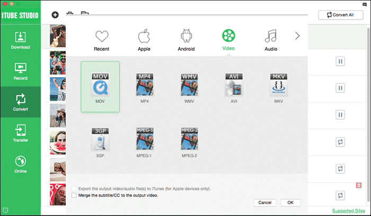The height and width of the screenshot is (216, 371).
Task: Choose the MP4 format icon
Action: (x=145, y=84)
